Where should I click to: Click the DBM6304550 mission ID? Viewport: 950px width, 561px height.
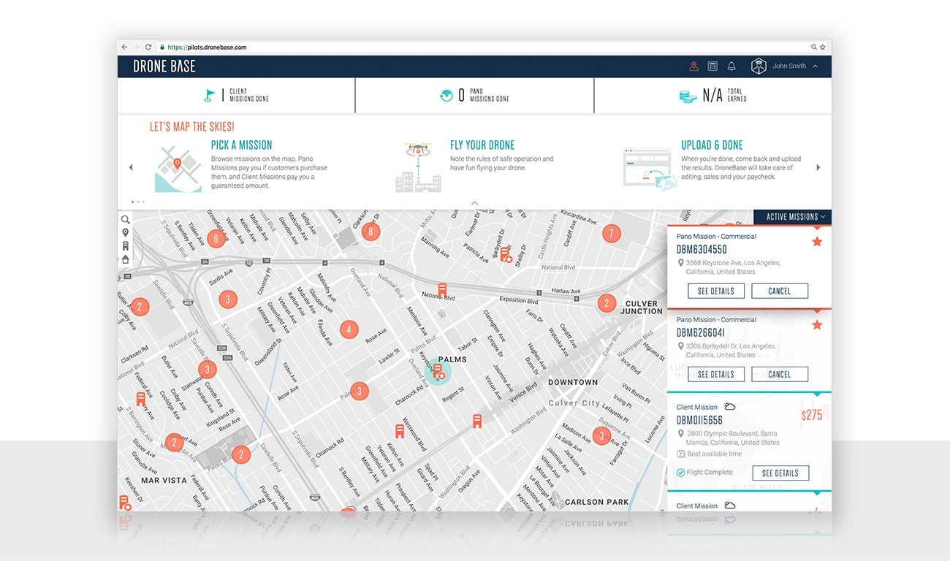pos(702,250)
